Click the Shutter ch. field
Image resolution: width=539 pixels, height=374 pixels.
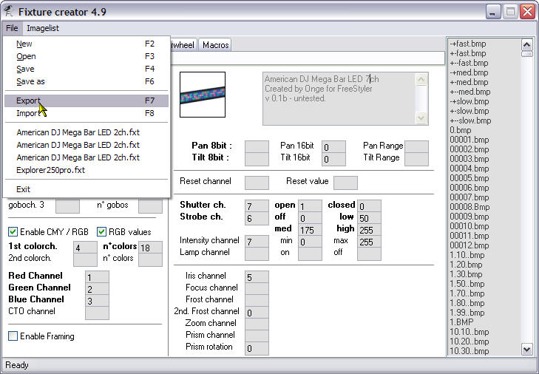[257, 206]
